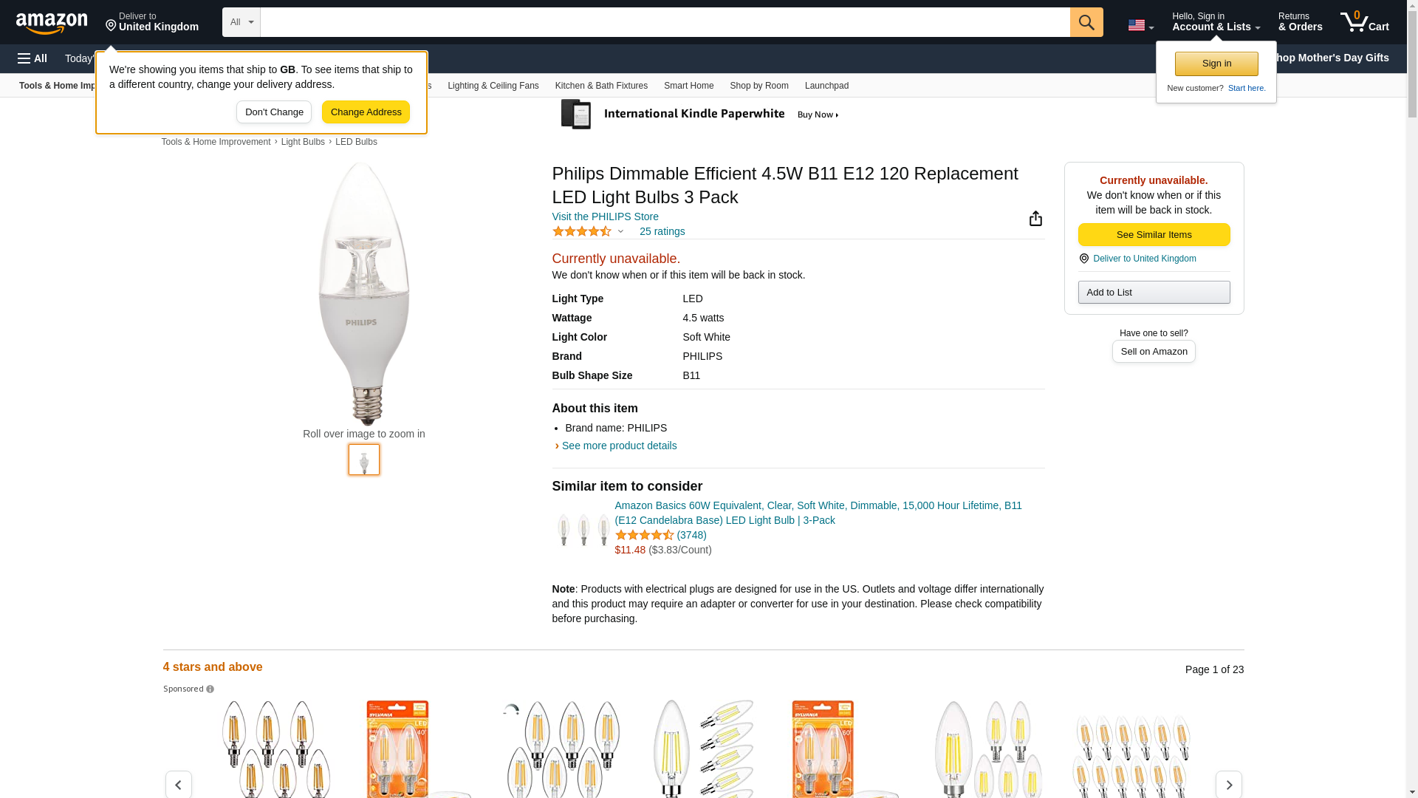Viewport: 1418px width, 798px height.
Task: Open the search category All dropdown
Action: click(x=241, y=22)
